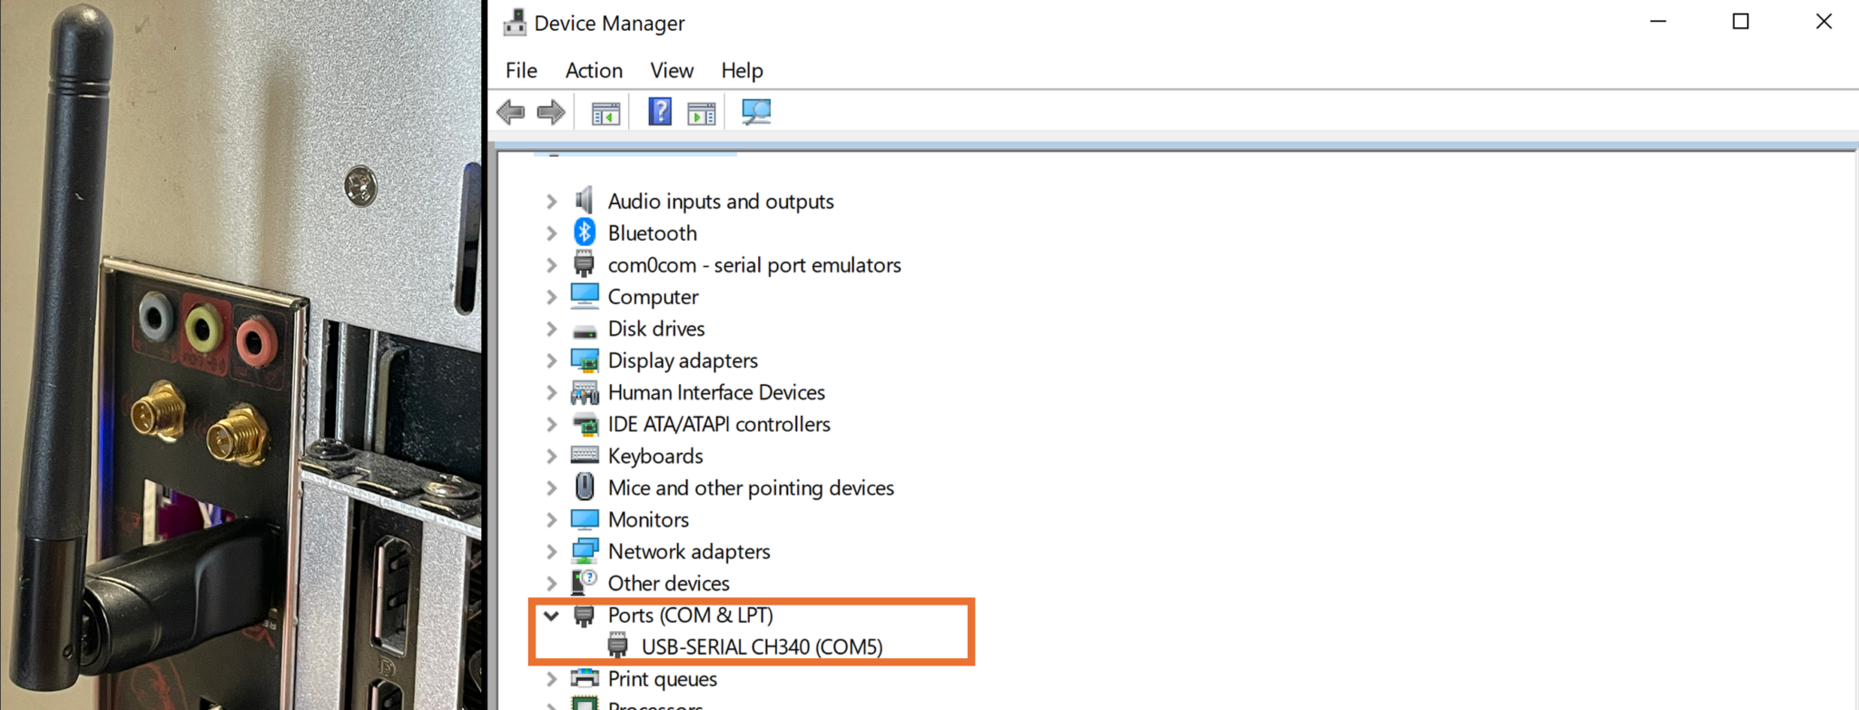Click the Show/Hide Console Tree icon
Viewport: 1859px width, 710px height.
(605, 113)
